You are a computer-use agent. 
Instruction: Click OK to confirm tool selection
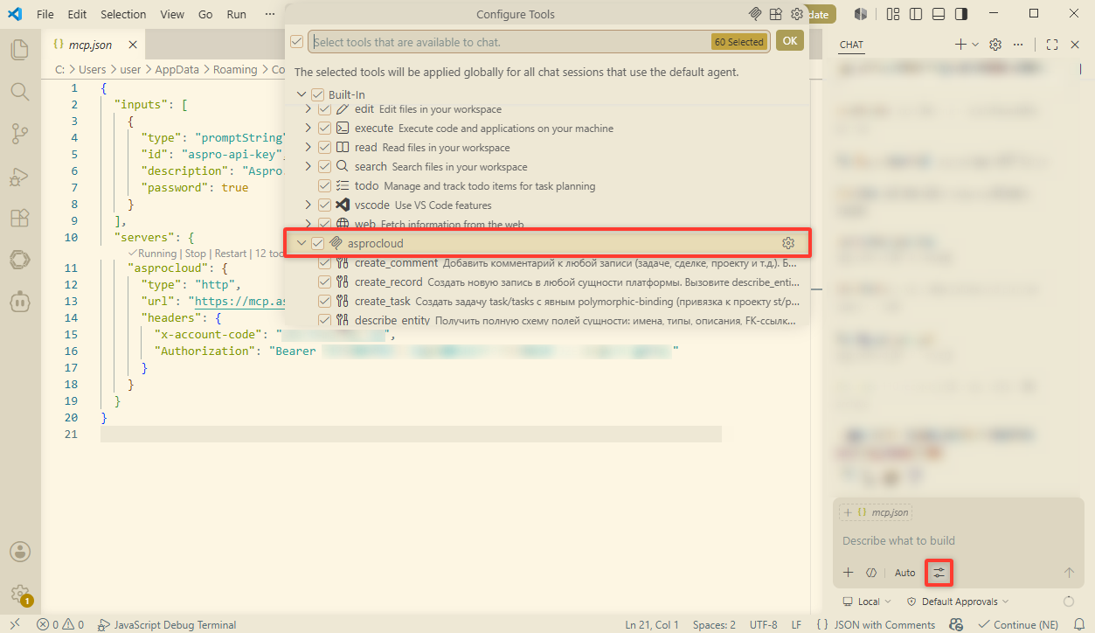tap(789, 41)
